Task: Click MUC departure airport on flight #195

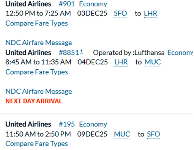Action: 122,134
